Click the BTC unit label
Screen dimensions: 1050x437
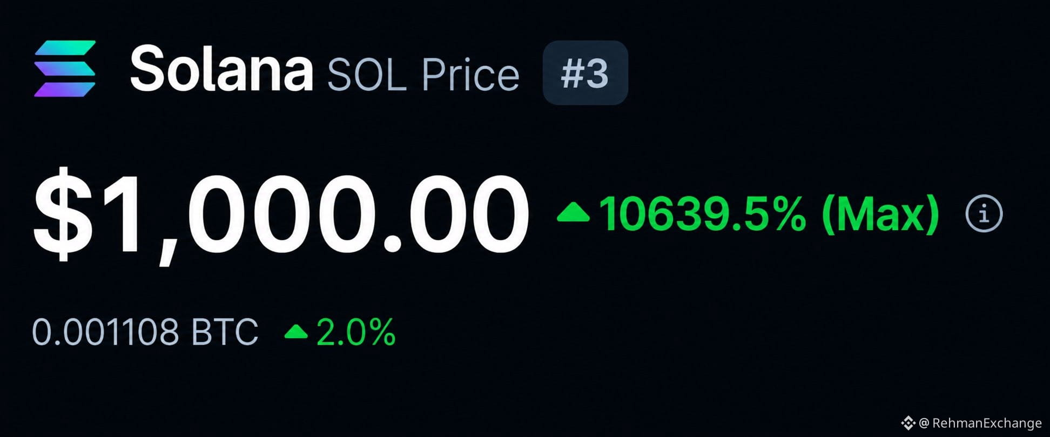tap(225, 332)
